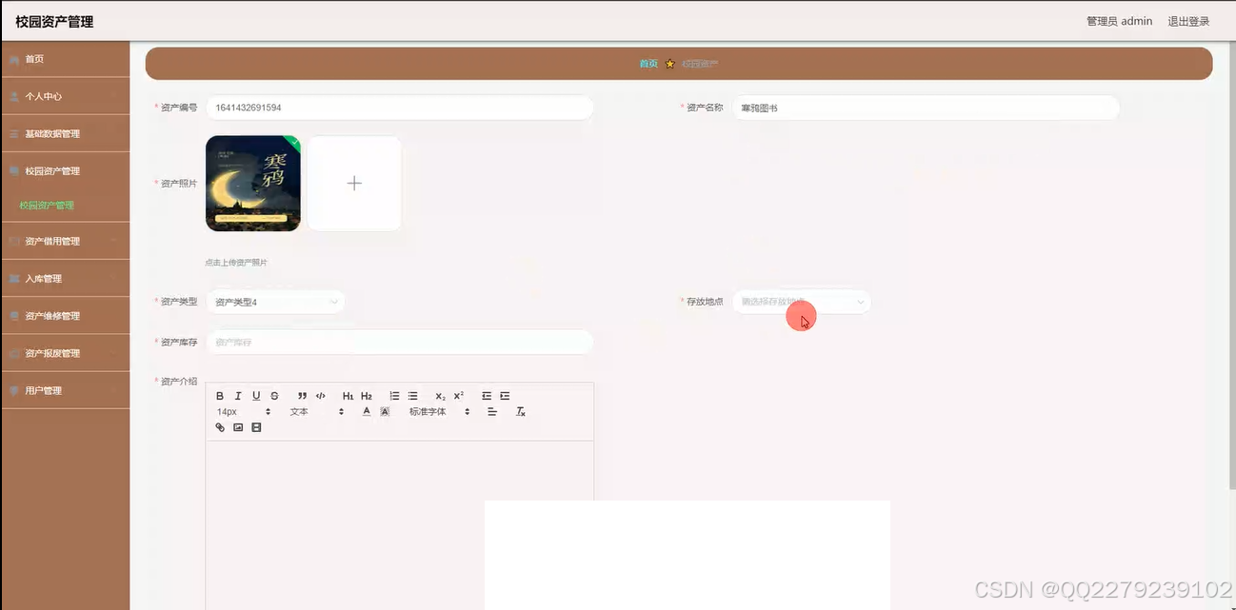The image size is (1236, 610).
Task: Switch to 个人中心 in the sidebar
Action: [43, 96]
